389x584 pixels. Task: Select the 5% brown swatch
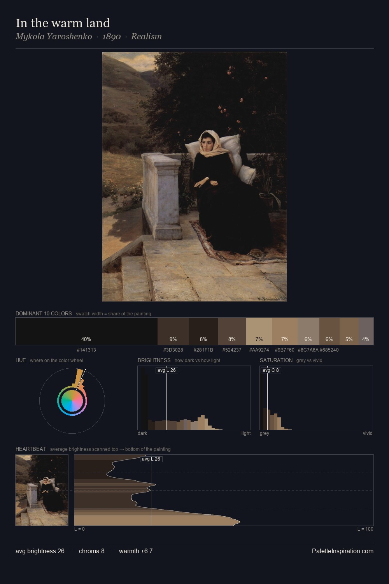pos(349,331)
